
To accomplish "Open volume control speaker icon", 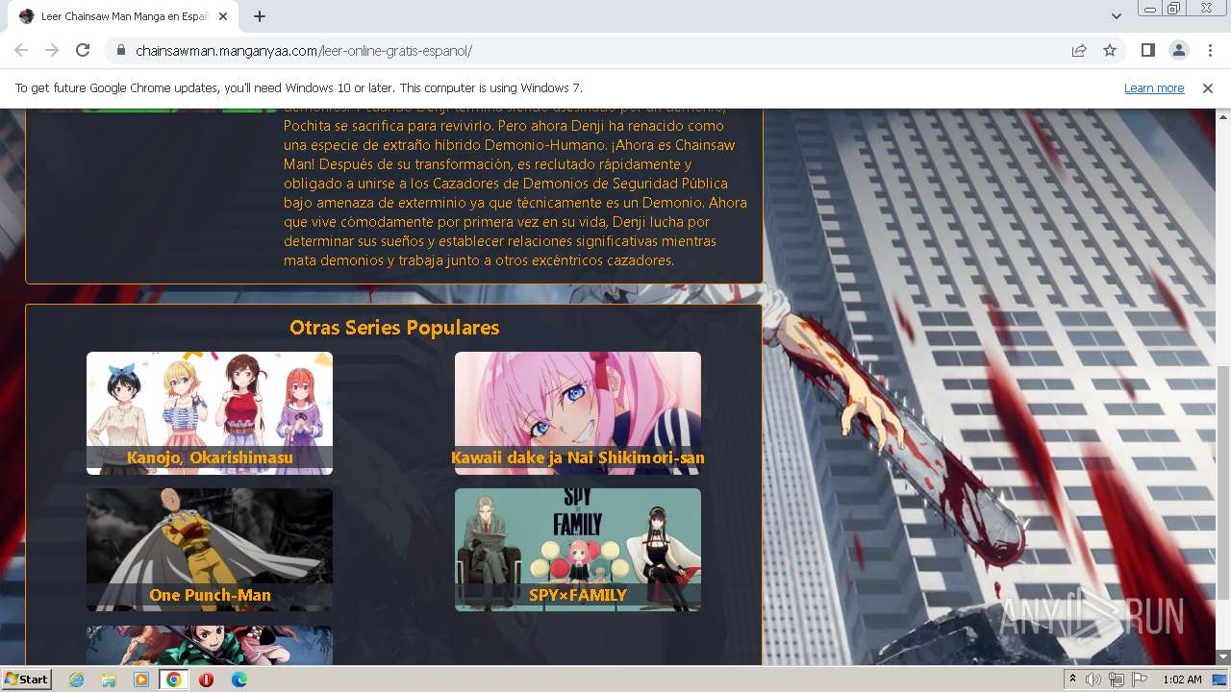I will [x=1093, y=680].
